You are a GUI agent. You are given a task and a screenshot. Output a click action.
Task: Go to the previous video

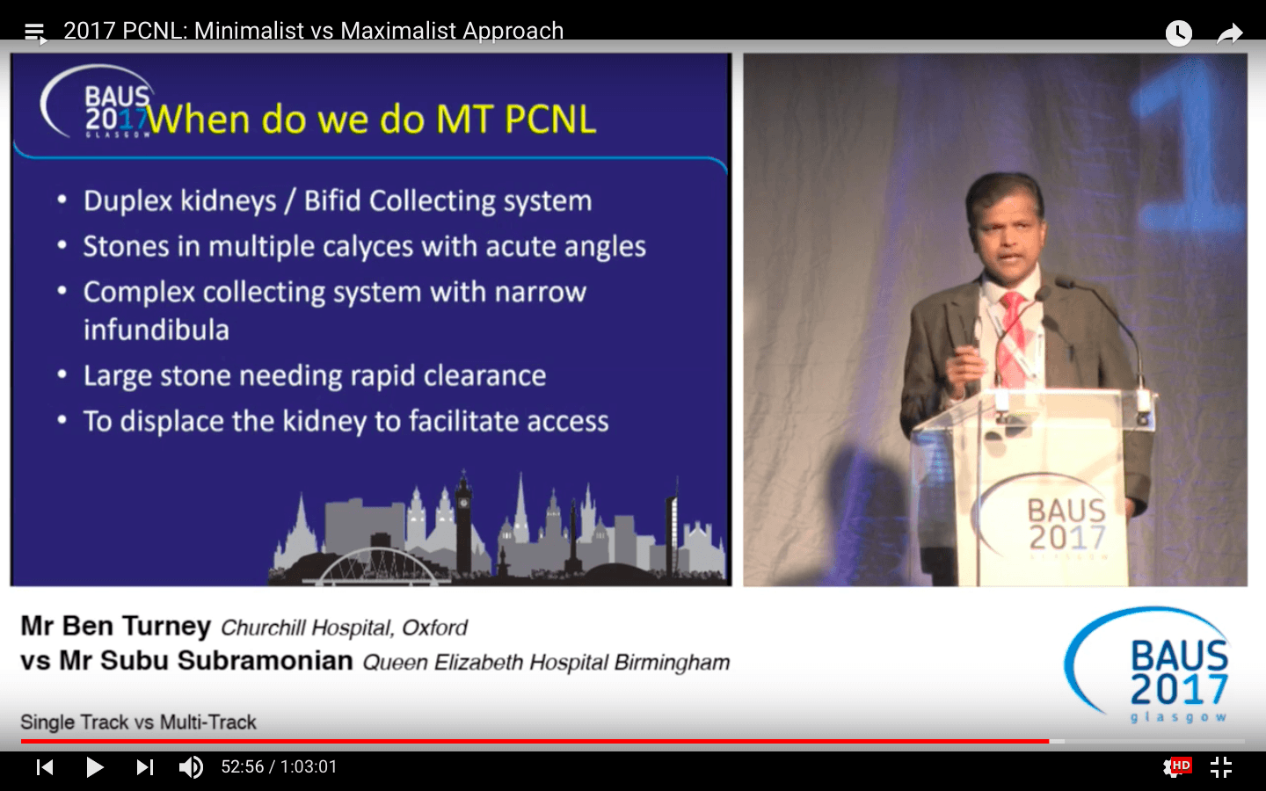45,767
